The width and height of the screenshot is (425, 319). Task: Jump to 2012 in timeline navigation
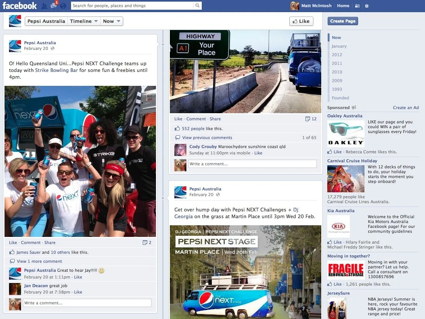(x=337, y=55)
